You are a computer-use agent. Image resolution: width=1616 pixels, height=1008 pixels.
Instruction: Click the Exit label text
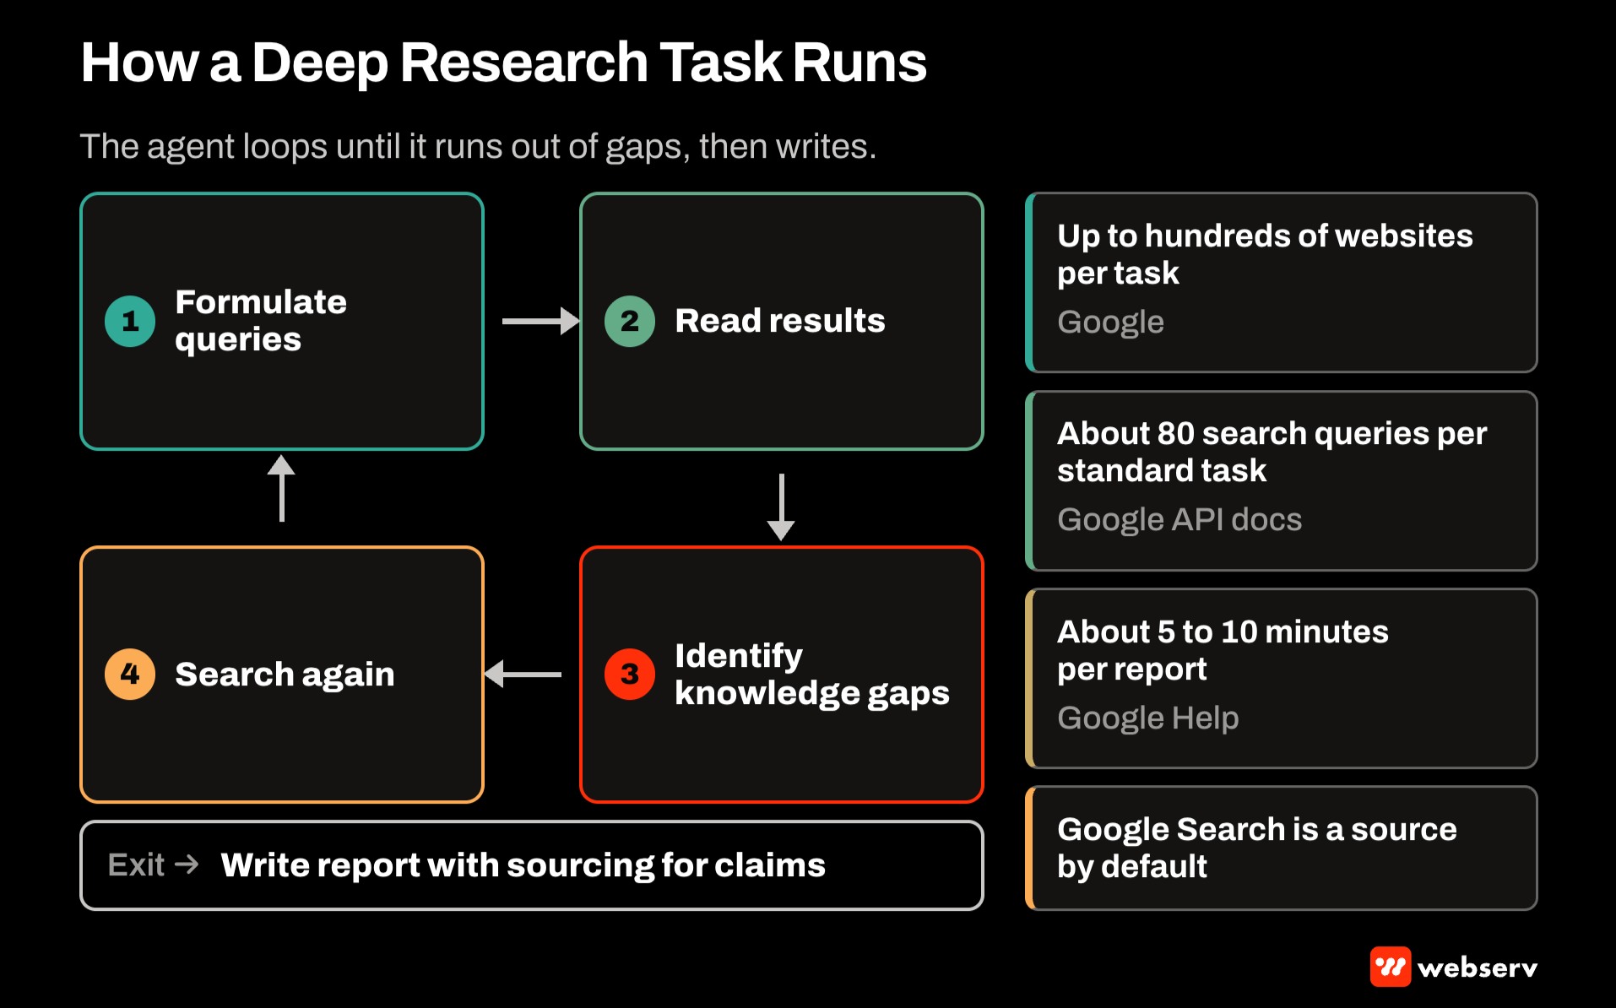point(136,864)
